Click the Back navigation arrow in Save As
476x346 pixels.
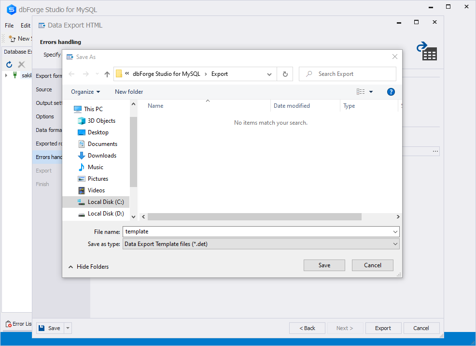coord(71,74)
